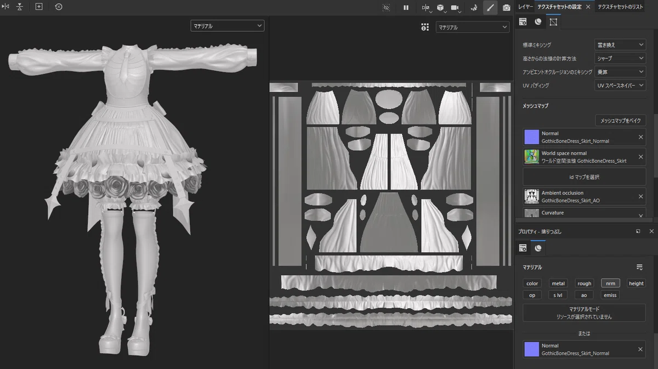Remove the Normal mesh map in メッシュマップ
658x369 pixels.
(x=640, y=137)
